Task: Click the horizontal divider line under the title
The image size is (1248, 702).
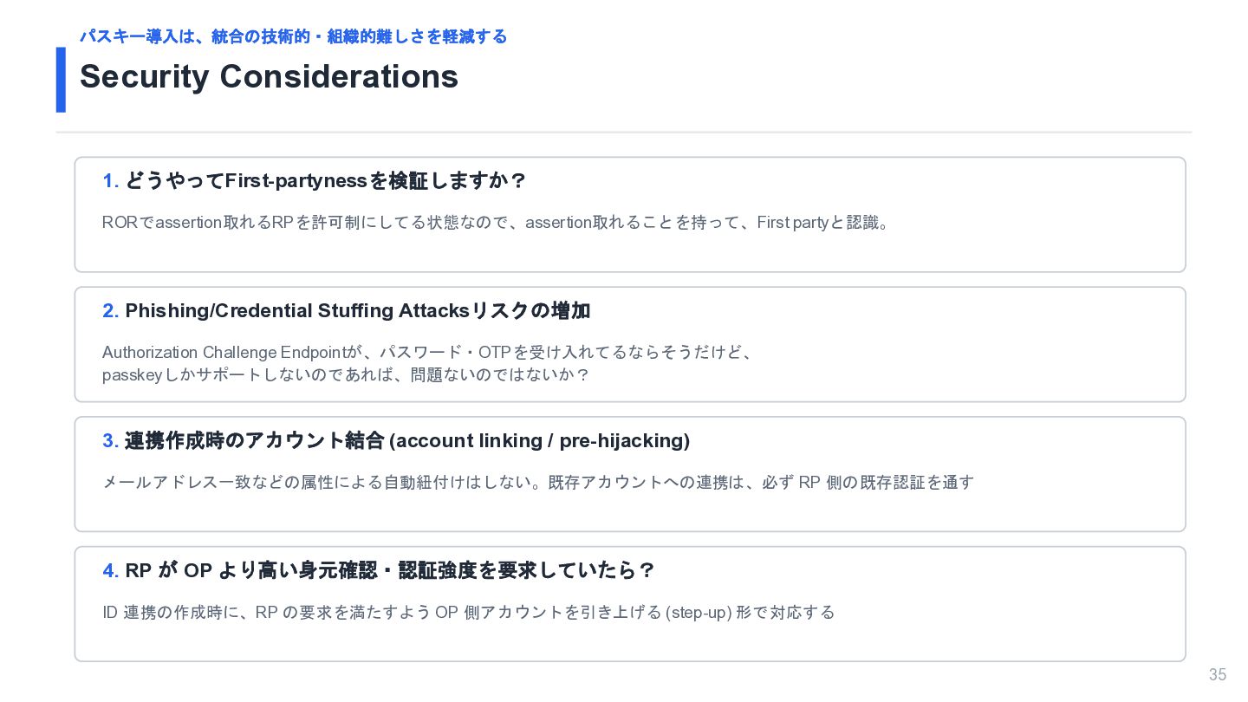Action: click(x=624, y=133)
